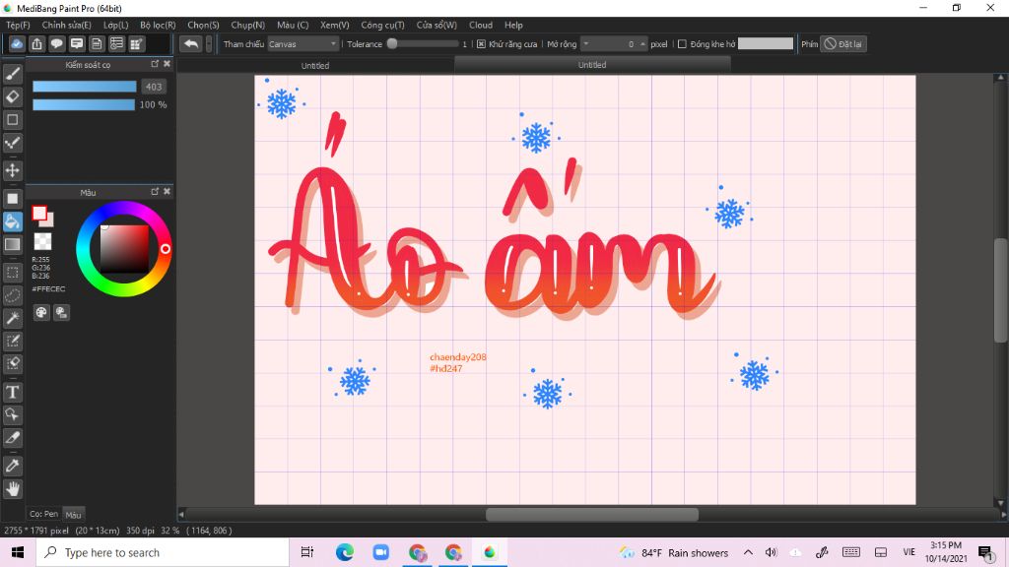
Task: Click the Windows search box
Action: 163,552
